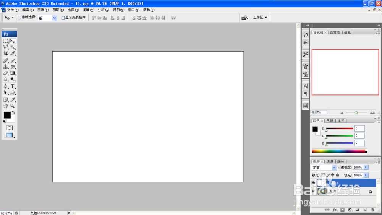Select the Zoom tool
382x215 pixels.
(13, 106)
